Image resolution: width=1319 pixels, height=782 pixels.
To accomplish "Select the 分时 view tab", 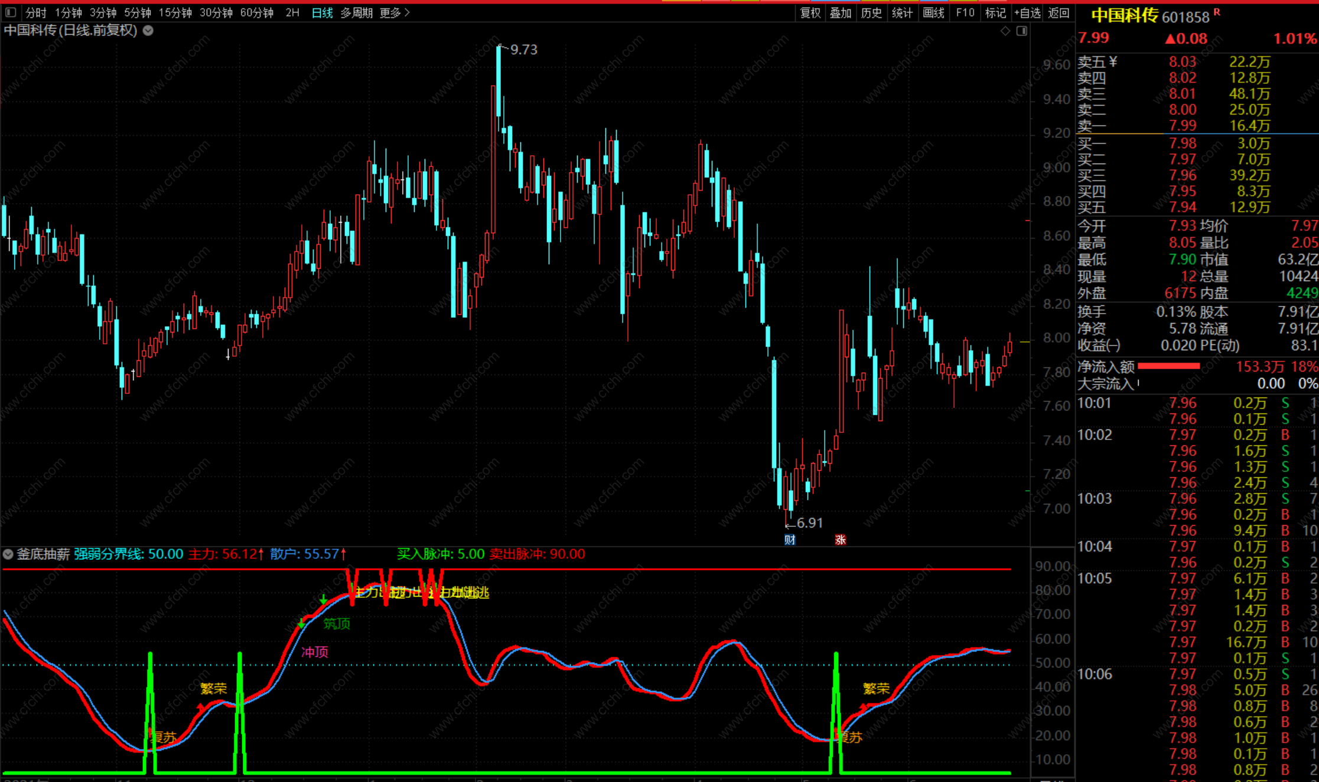I will (x=35, y=12).
